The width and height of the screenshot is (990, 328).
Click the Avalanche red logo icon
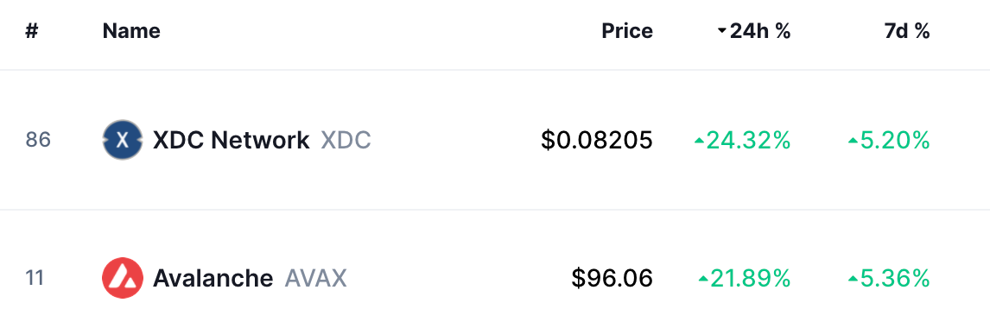pos(123,278)
